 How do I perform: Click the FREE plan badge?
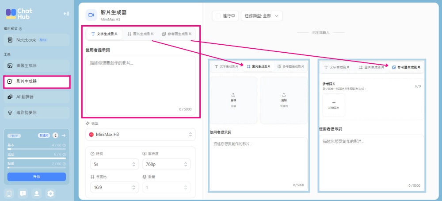14,136
